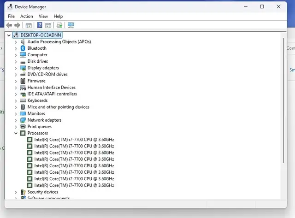This screenshot has width=295, height=218.
Task: Click the Forward arrow toolbar icon
Action: [x=18, y=25]
